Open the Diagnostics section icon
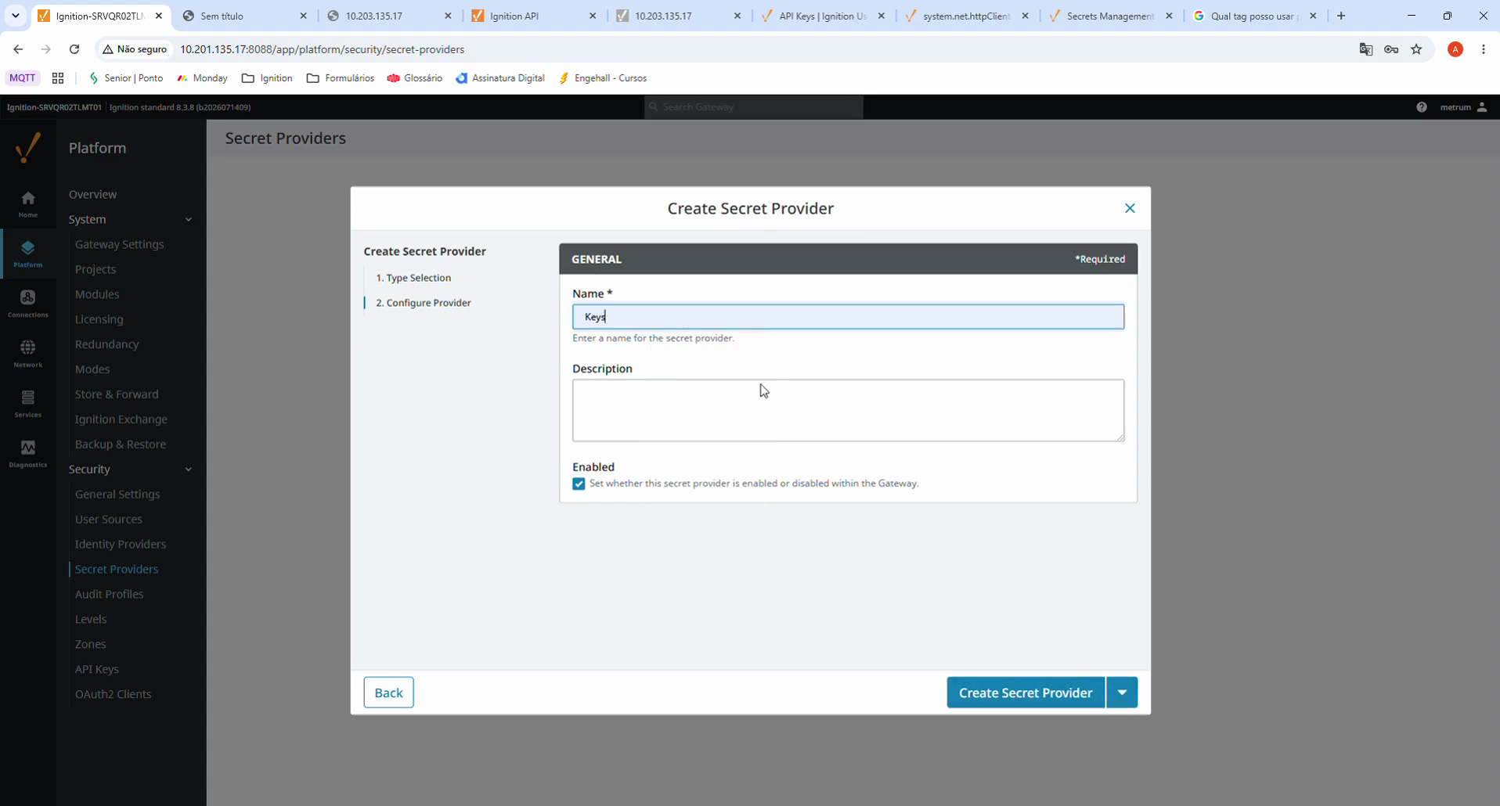1500x806 pixels. click(x=28, y=454)
